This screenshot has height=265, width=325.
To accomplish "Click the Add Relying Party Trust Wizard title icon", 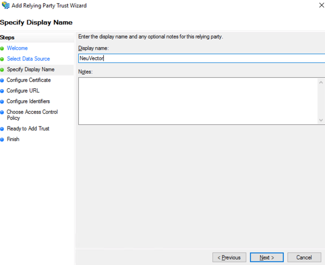I will (5, 6).
